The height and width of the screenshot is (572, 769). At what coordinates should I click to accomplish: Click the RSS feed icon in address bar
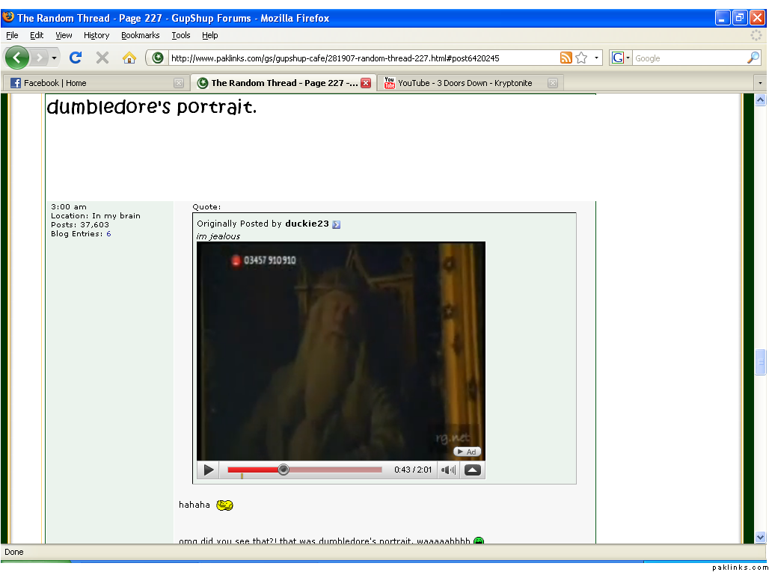566,58
